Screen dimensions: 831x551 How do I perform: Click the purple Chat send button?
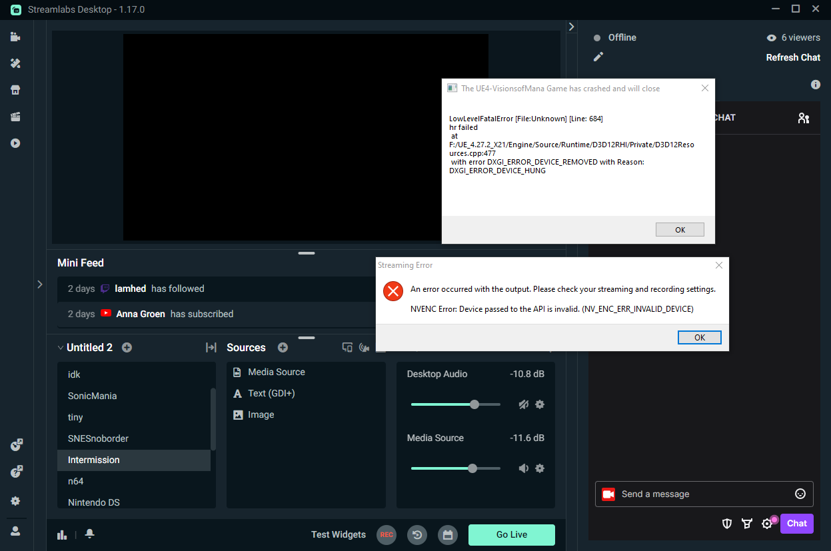[x=797, y=523]
